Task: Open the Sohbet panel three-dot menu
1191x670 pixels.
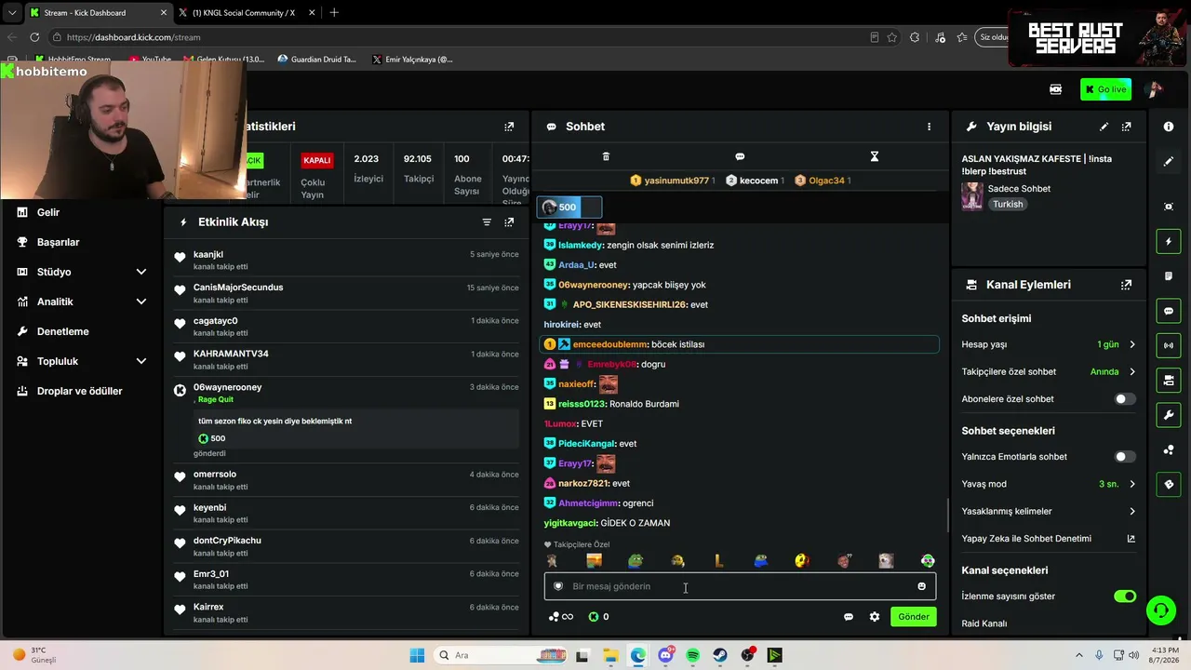Action: (929, 127)
